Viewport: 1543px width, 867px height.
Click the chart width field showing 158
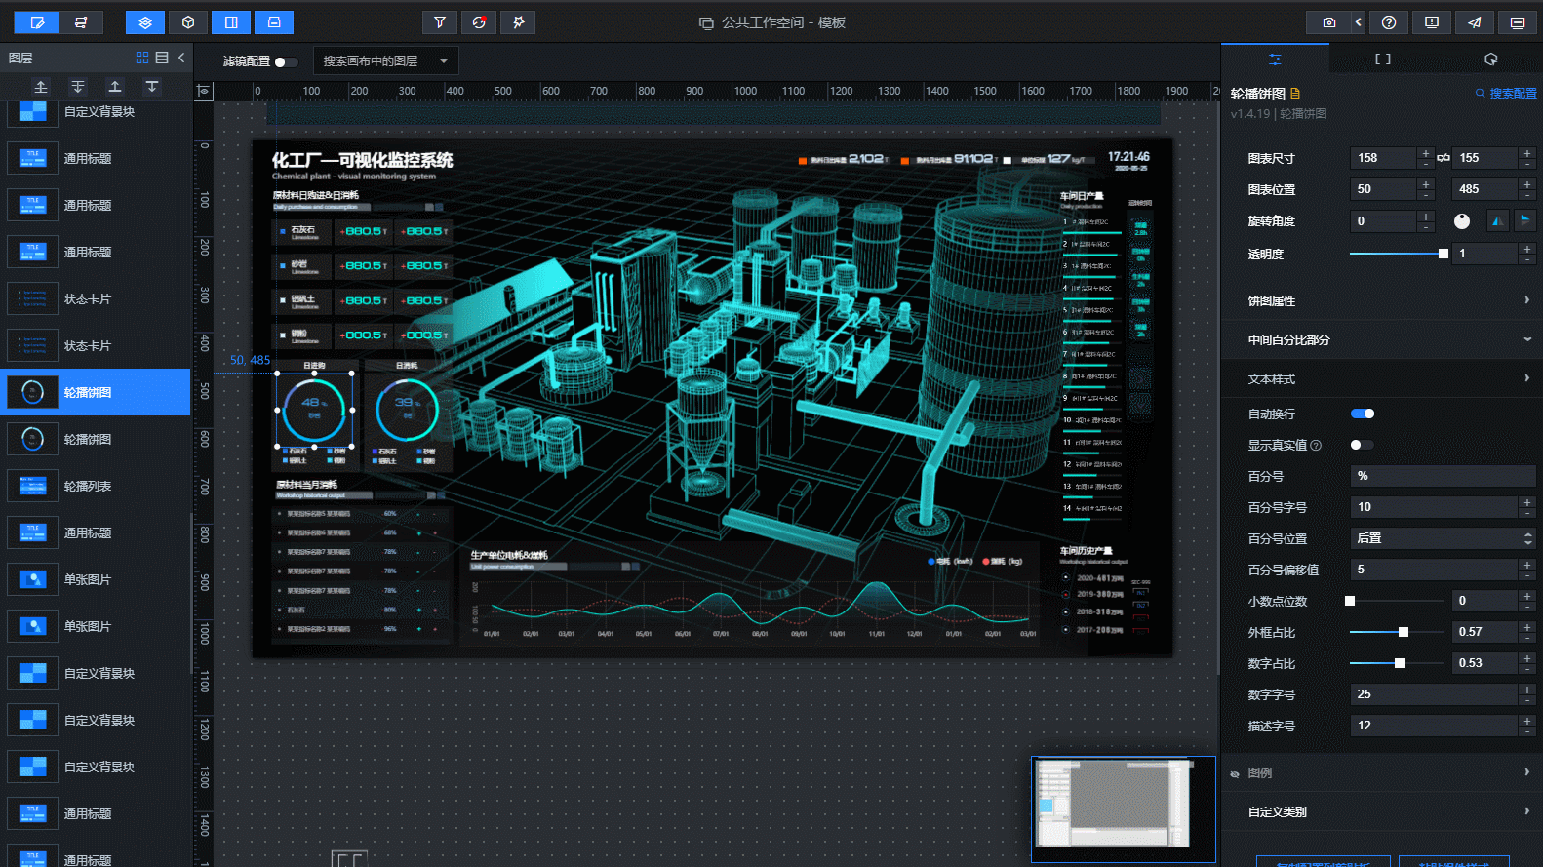tap(1383, 158)
